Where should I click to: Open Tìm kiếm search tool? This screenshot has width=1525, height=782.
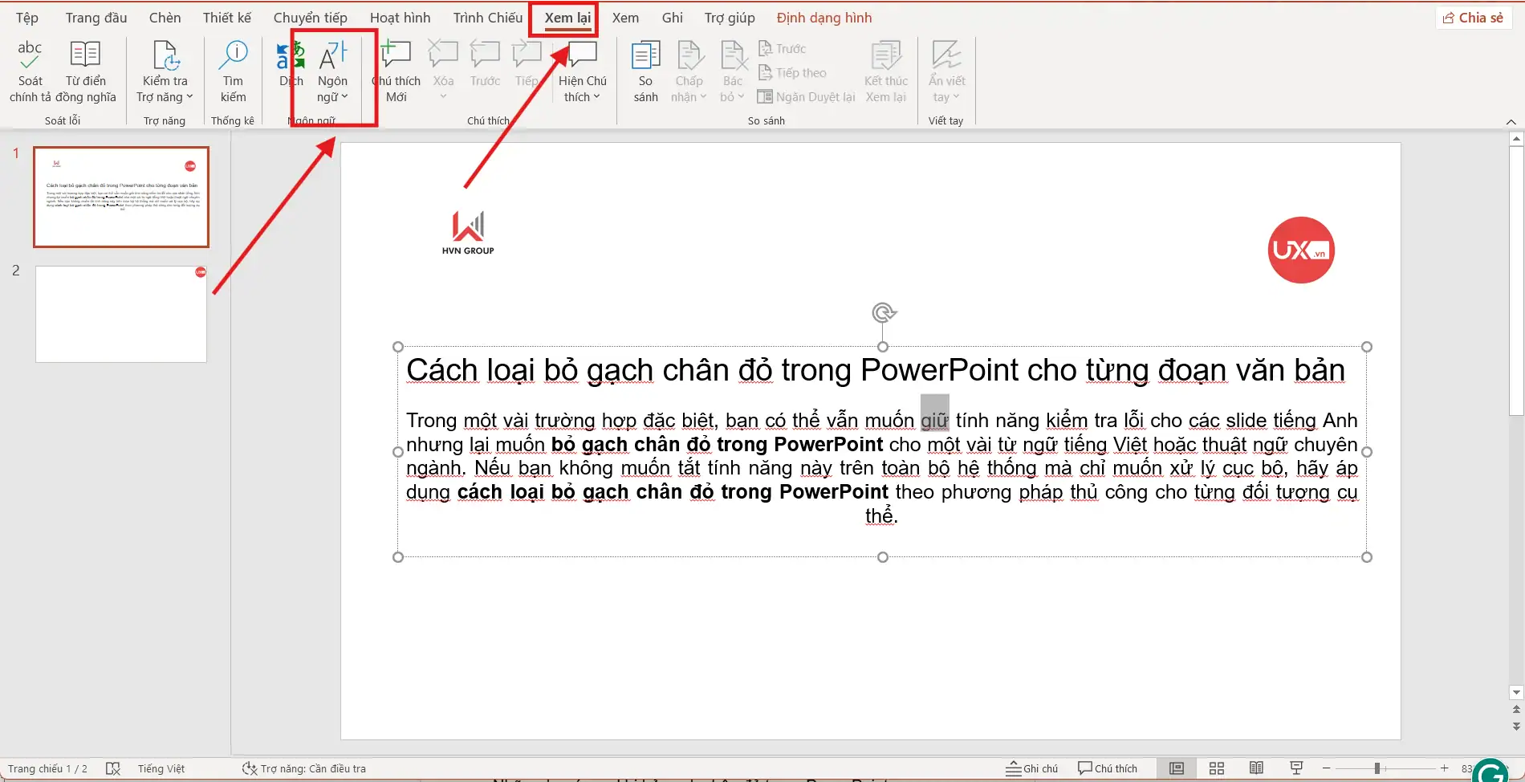coord(232,71)
